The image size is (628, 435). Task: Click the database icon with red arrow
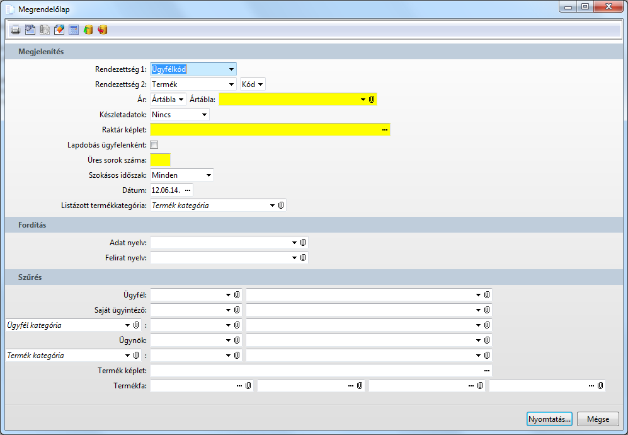(103, 30)
